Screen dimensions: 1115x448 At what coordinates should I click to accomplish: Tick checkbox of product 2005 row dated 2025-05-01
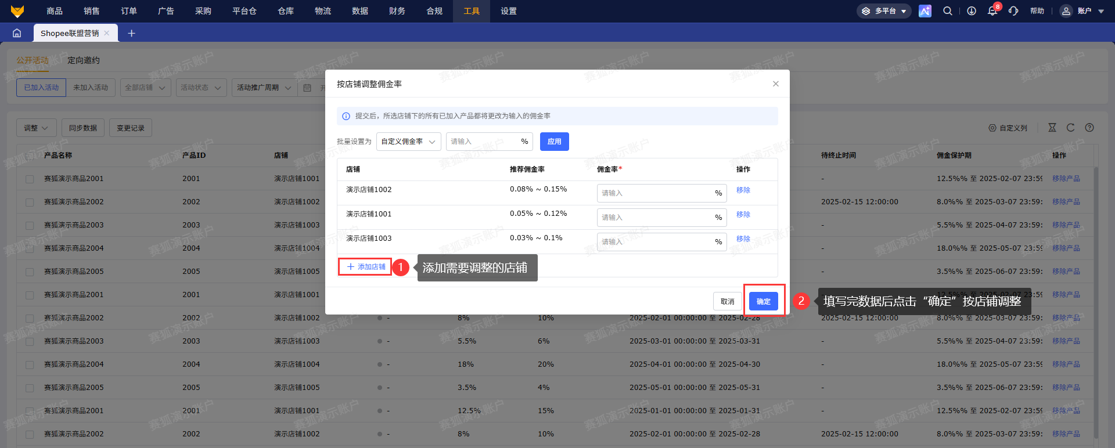pos(30,388)
